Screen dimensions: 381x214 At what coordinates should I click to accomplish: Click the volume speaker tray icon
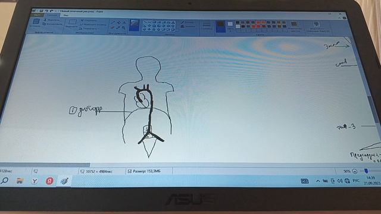(x=340, y=181)
